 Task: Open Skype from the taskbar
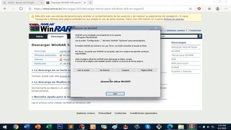coord(148,127)
